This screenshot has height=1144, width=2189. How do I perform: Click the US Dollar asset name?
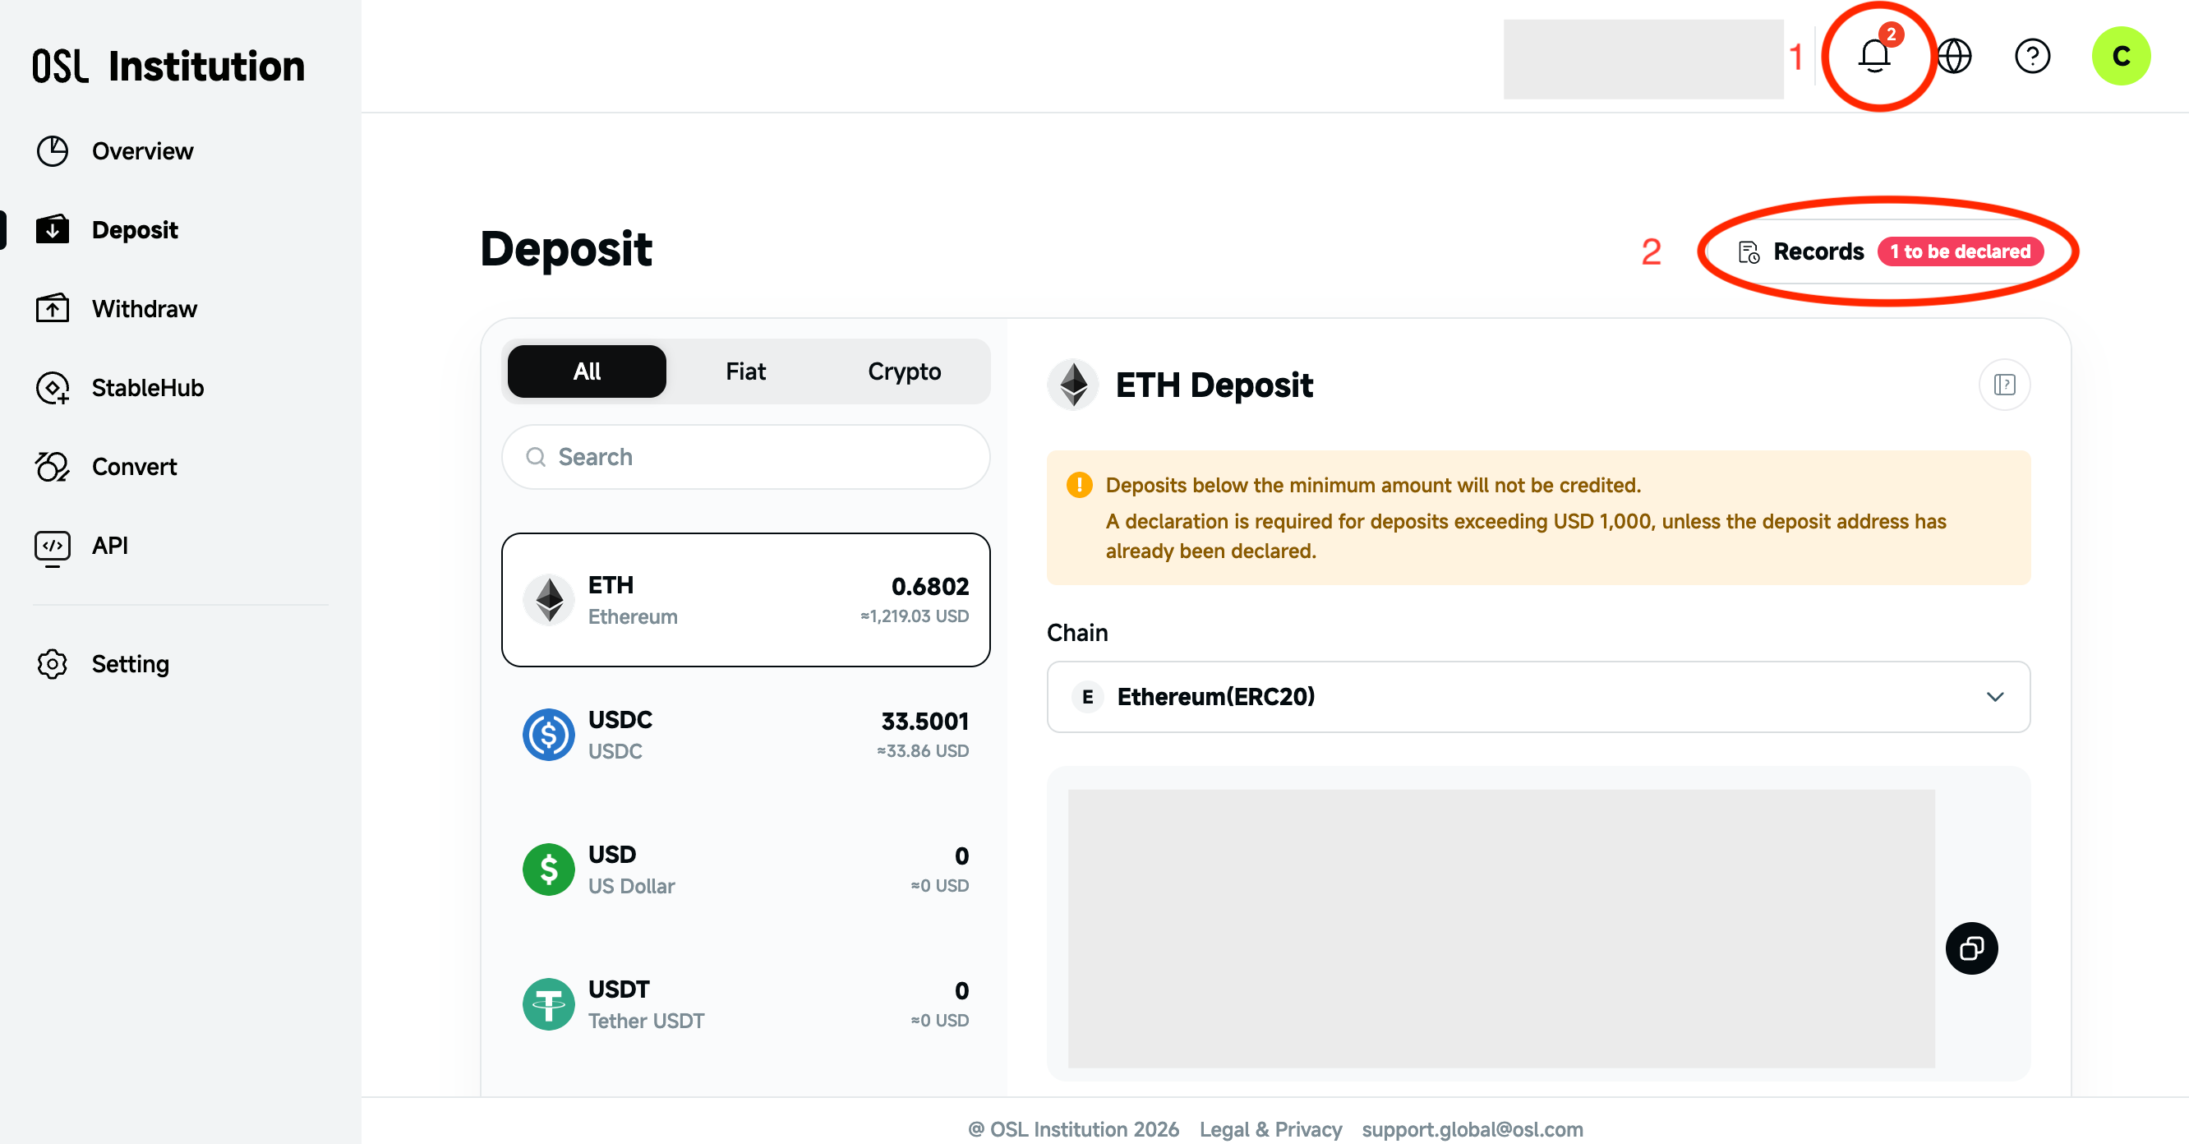coord(631,887)
